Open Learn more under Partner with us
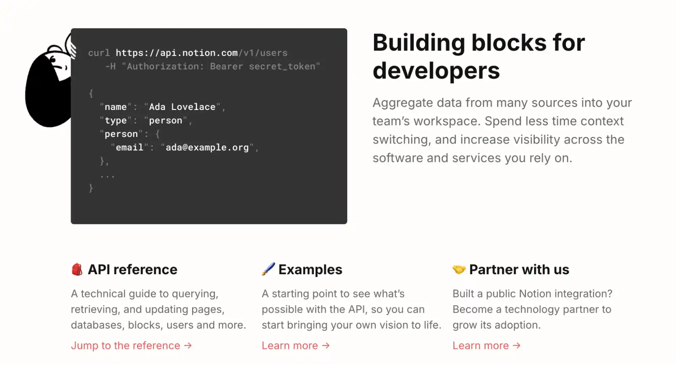 480,345
